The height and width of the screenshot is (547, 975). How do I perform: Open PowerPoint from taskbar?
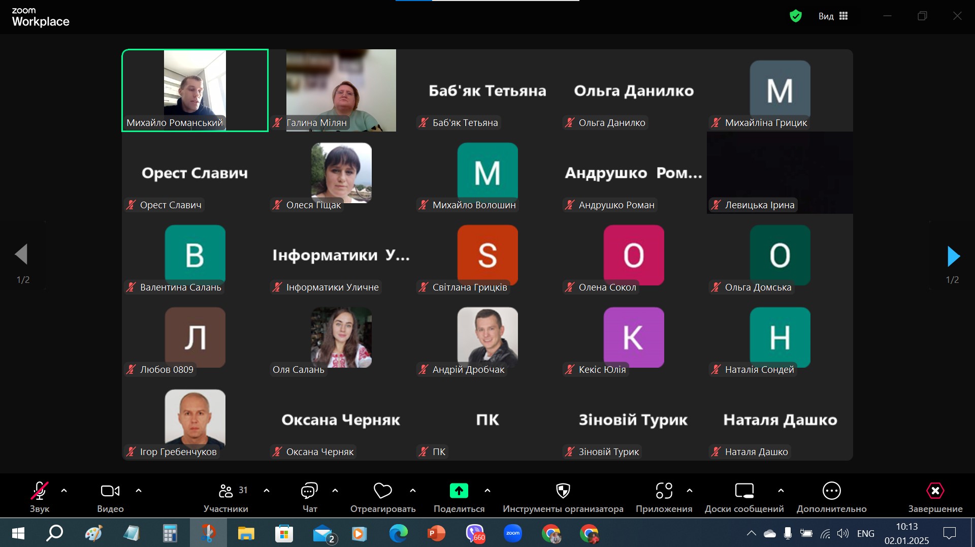click(x=436, y=533)
